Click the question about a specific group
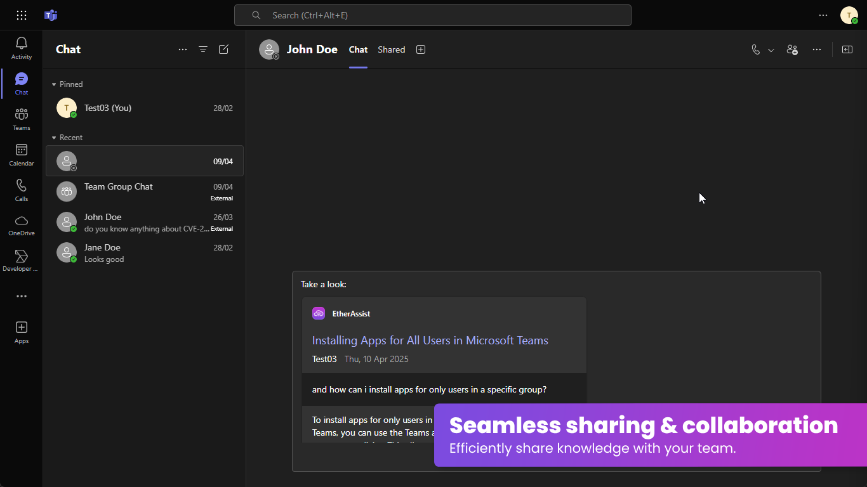 point(430,389)
